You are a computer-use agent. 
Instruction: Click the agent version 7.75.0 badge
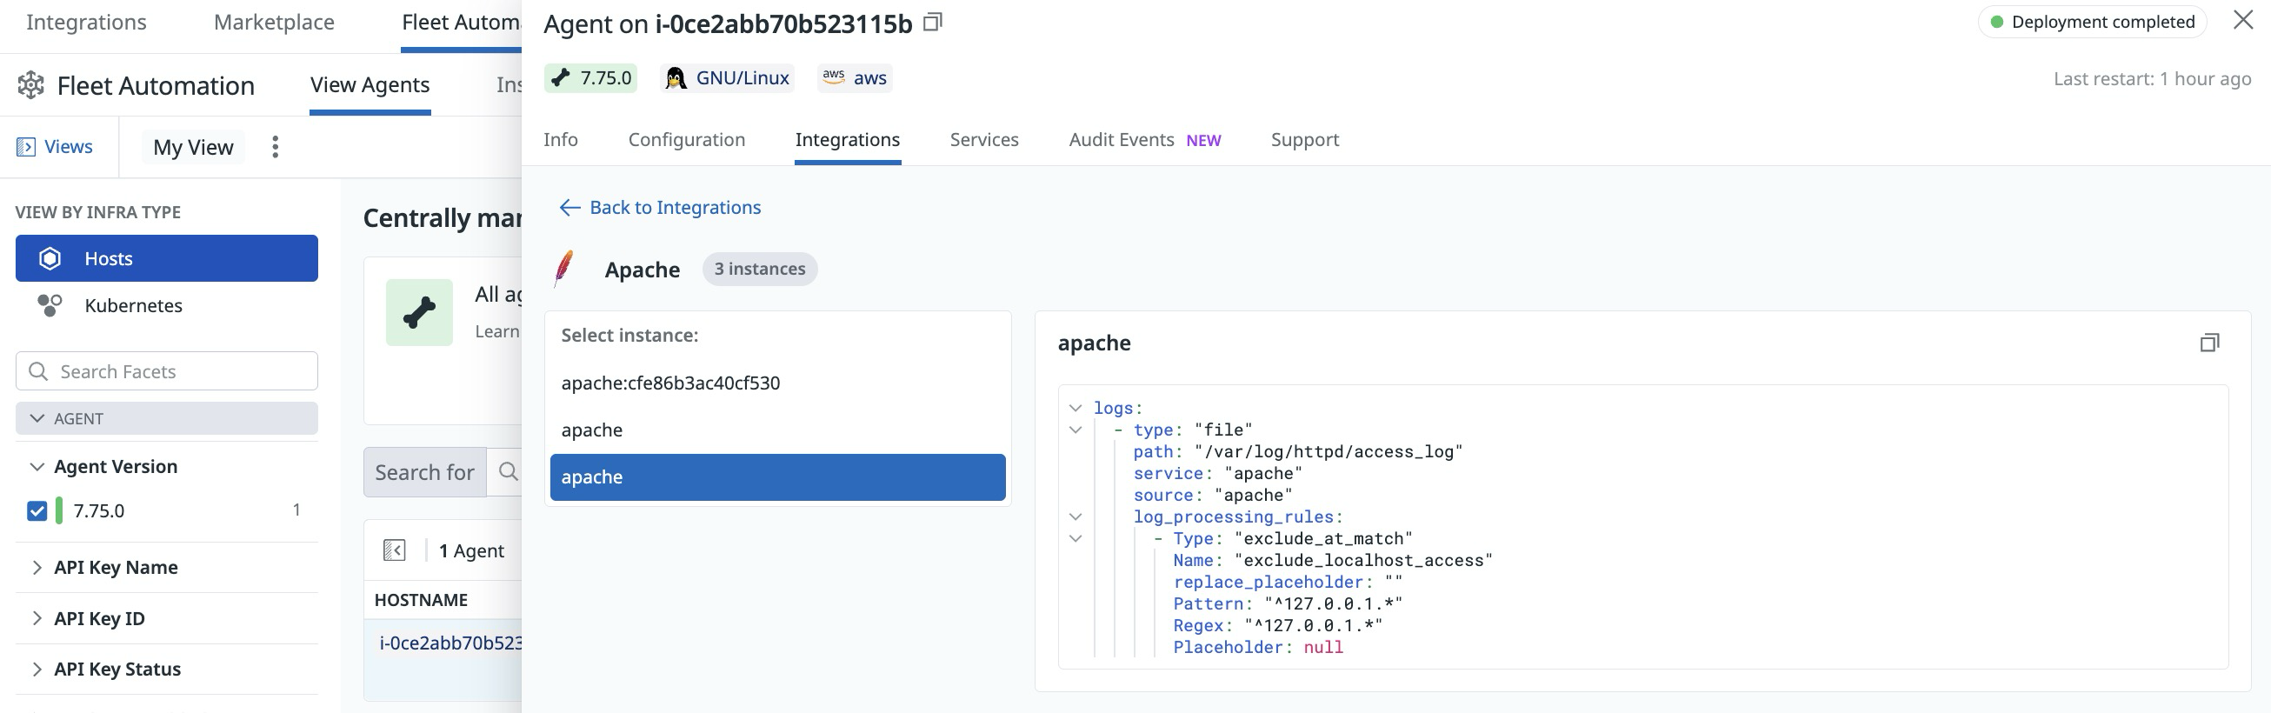coord(590,77)
